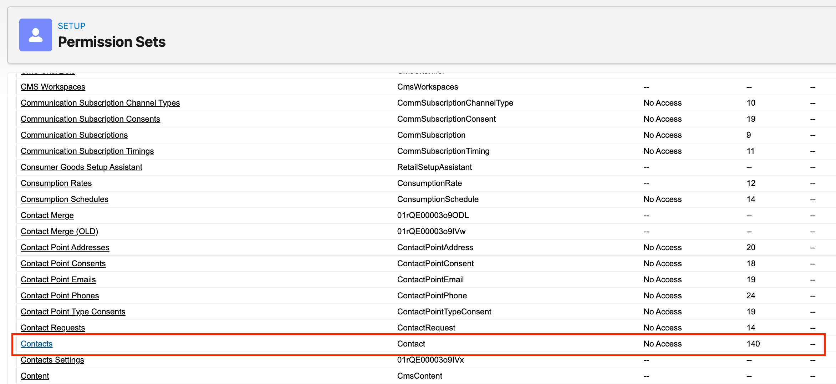
Task: Open Communication Subscription Timings link
Action: 87,151
